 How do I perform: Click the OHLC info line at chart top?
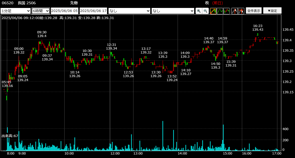pos(58,18)
